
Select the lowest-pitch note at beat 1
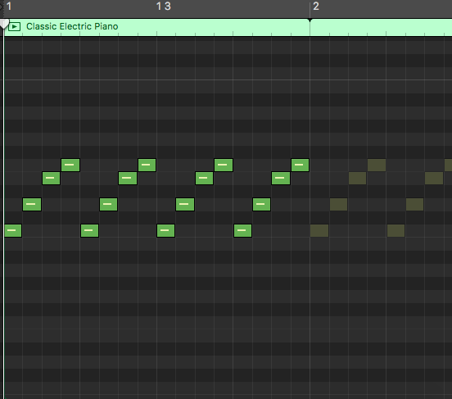pyautogui.click(x=13, y=230)
